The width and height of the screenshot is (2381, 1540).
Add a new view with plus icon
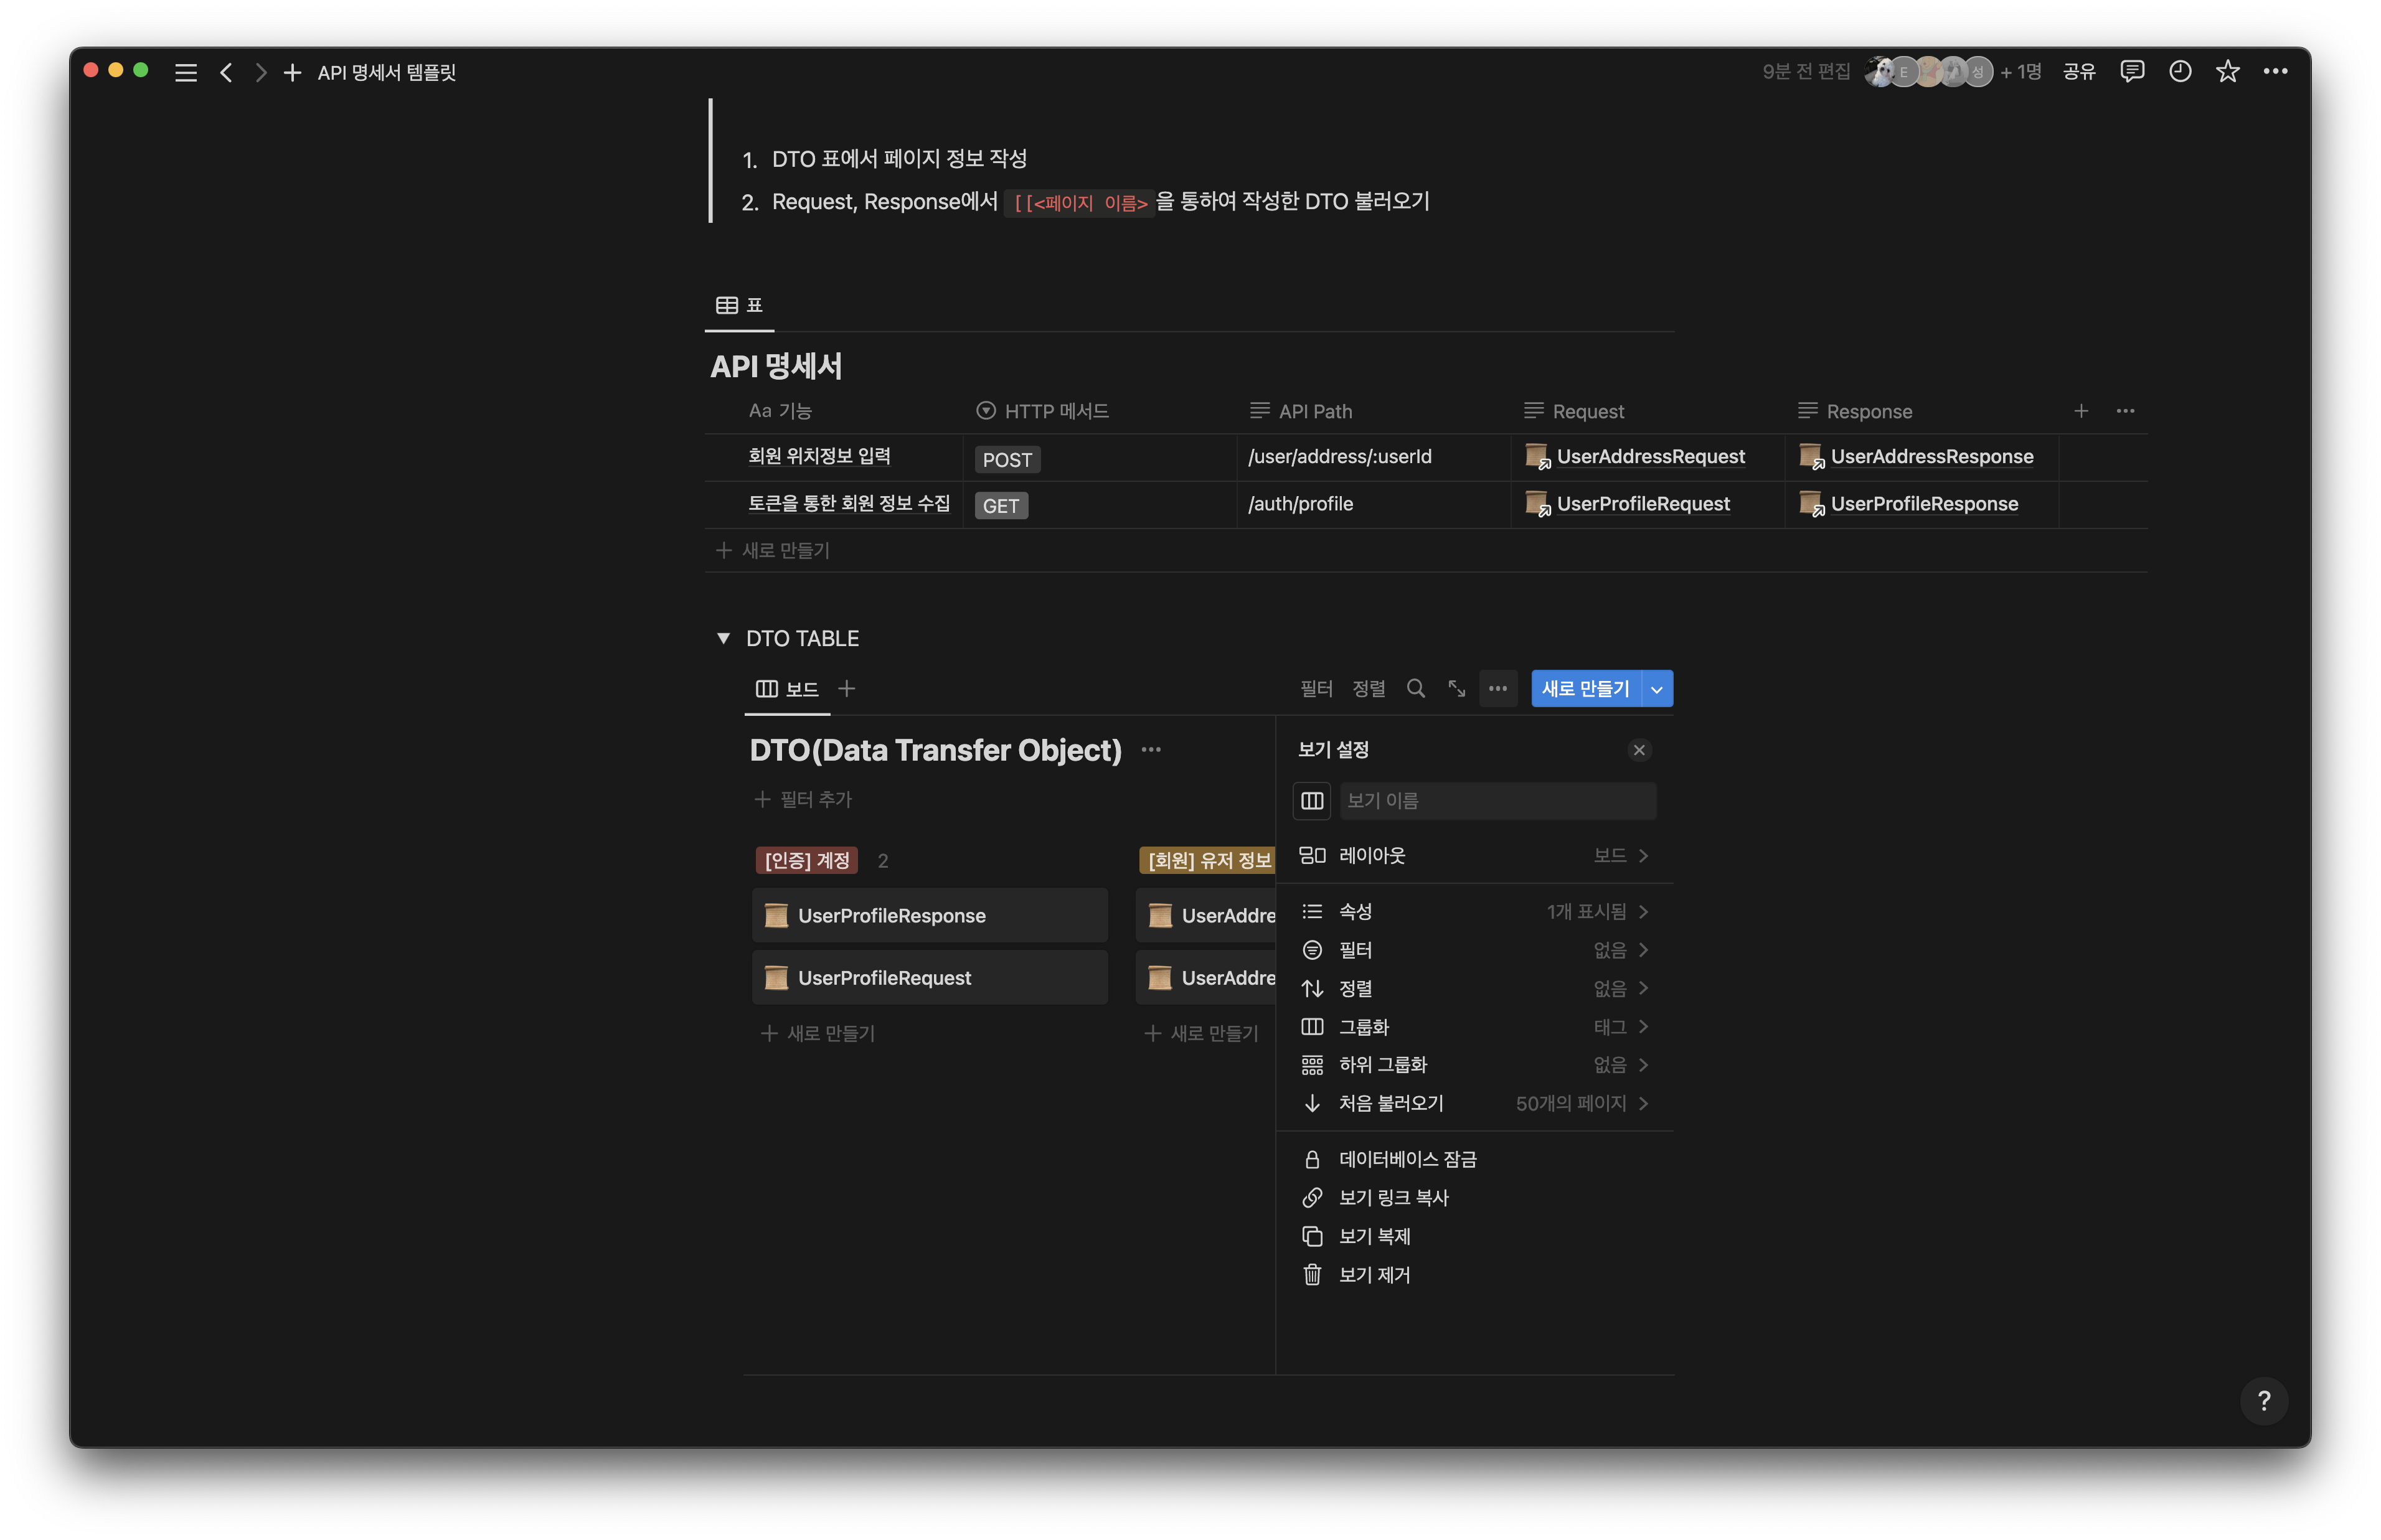click(847, 689)
